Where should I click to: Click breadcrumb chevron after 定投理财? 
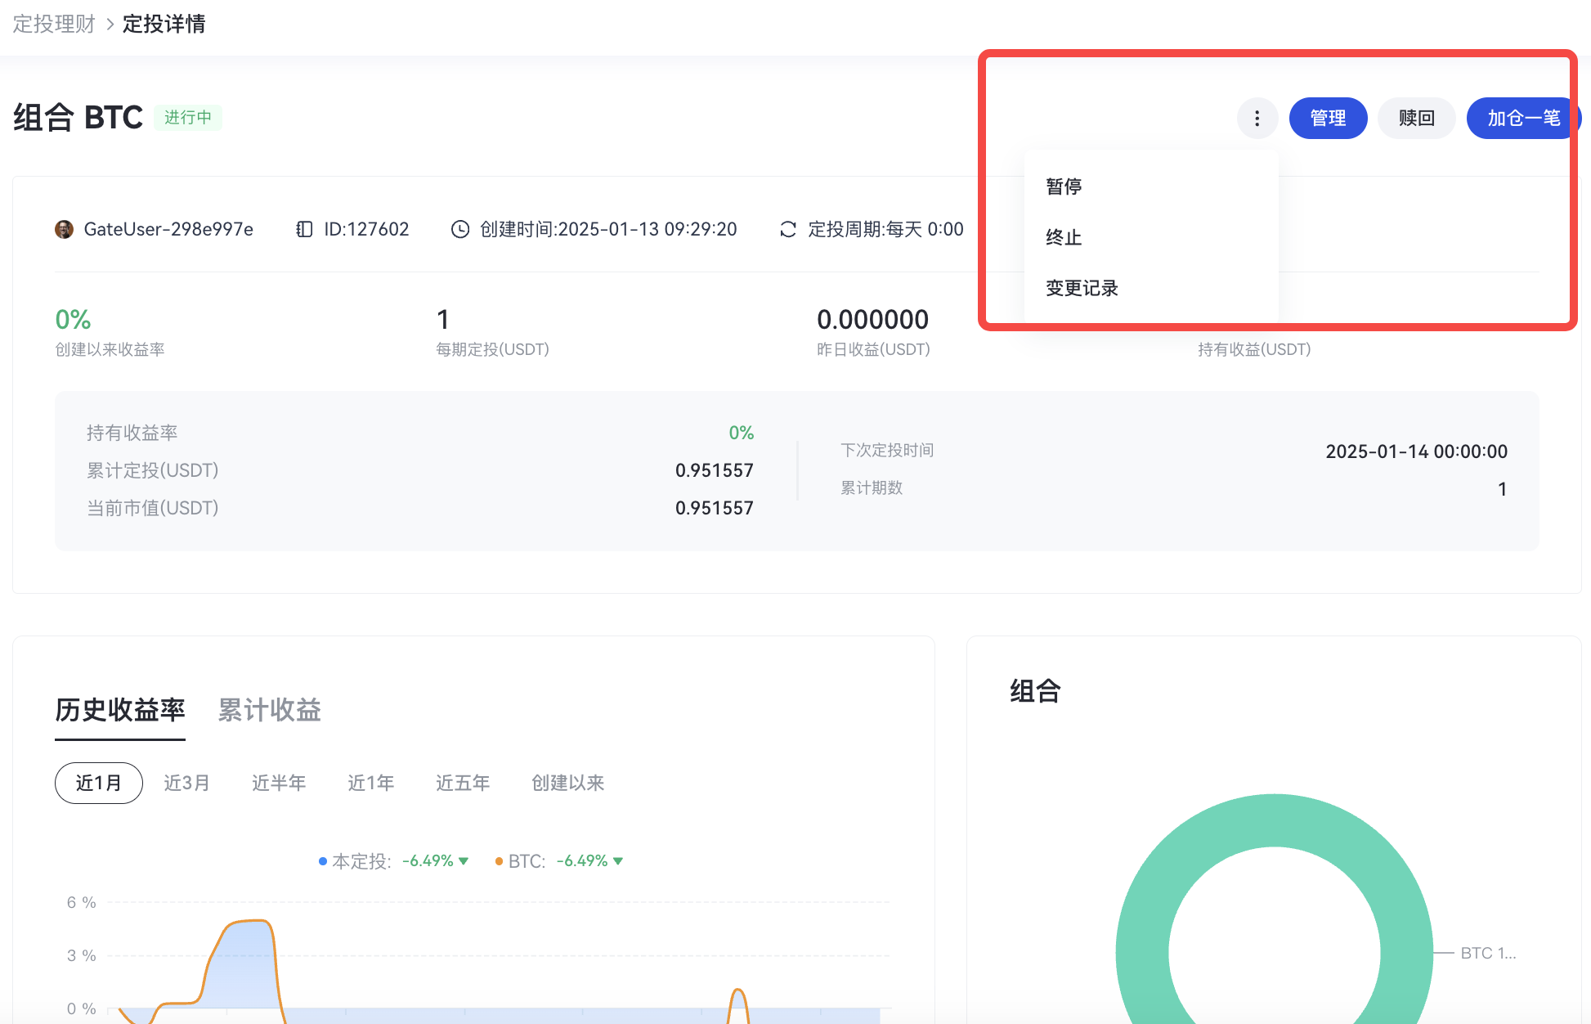tap(110, 25)
